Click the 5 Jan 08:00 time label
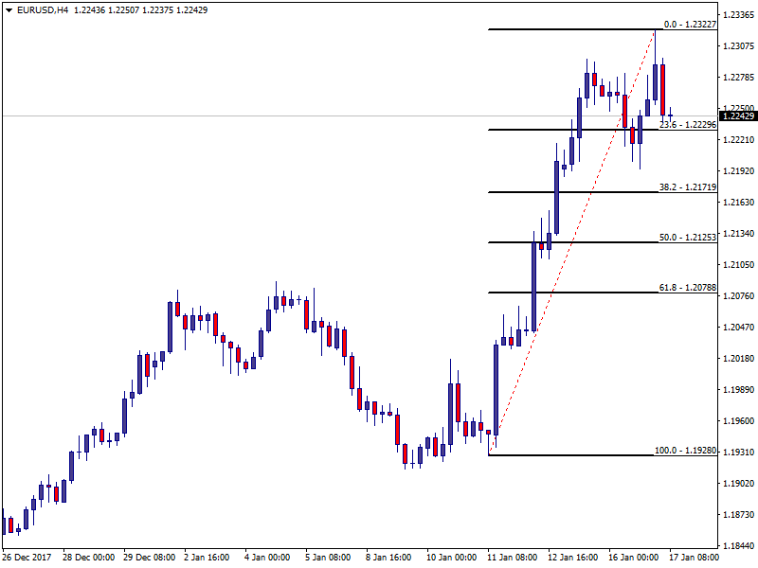Image resolution: width=758 pixels, height=568 pixels. point(326,558)
